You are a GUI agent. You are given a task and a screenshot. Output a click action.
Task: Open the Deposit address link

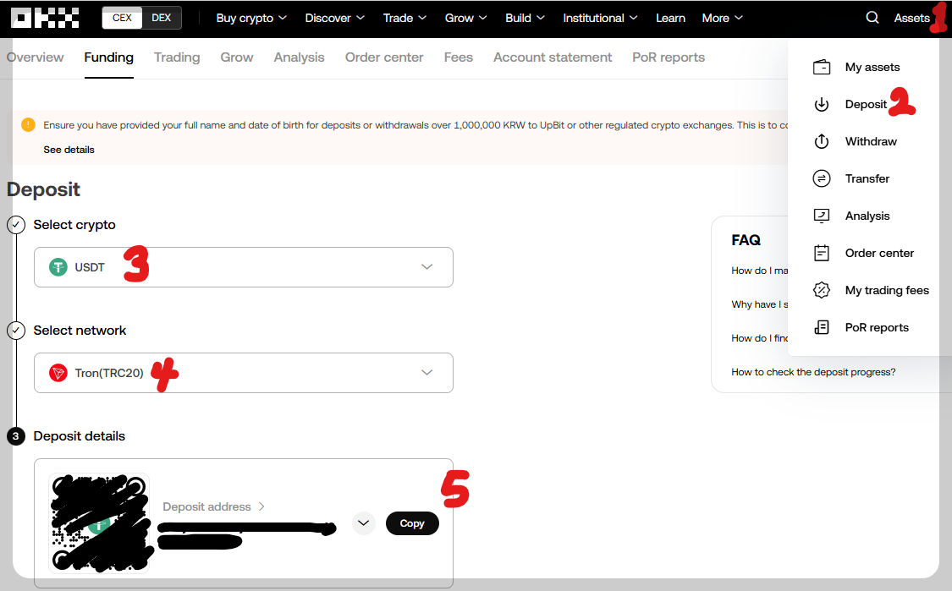[x=213, y=506]
